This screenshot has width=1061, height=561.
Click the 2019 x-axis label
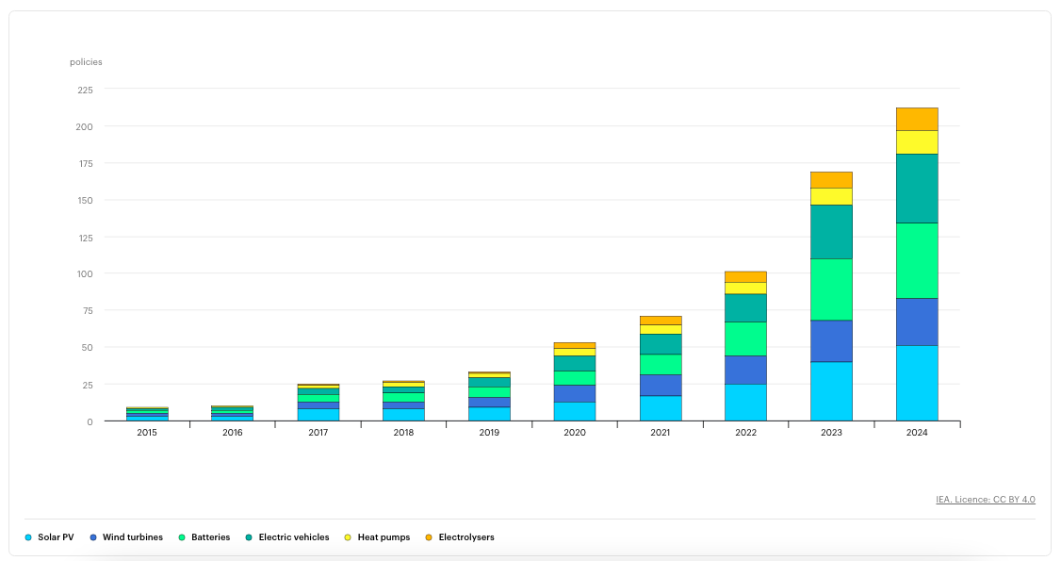(489, 433)
